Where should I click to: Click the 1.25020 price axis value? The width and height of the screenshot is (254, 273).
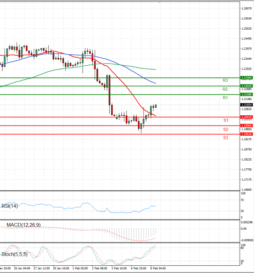246,28
